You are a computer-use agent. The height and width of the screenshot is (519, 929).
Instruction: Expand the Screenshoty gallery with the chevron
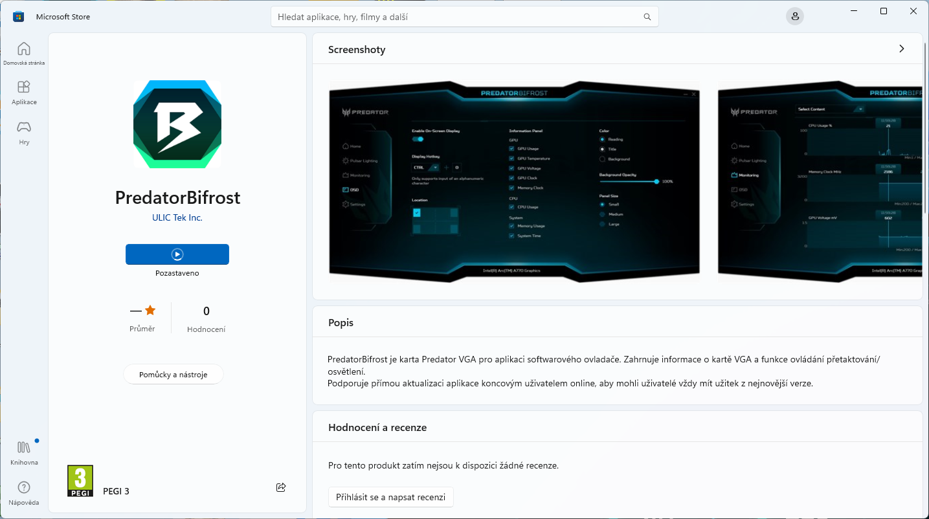901,48
